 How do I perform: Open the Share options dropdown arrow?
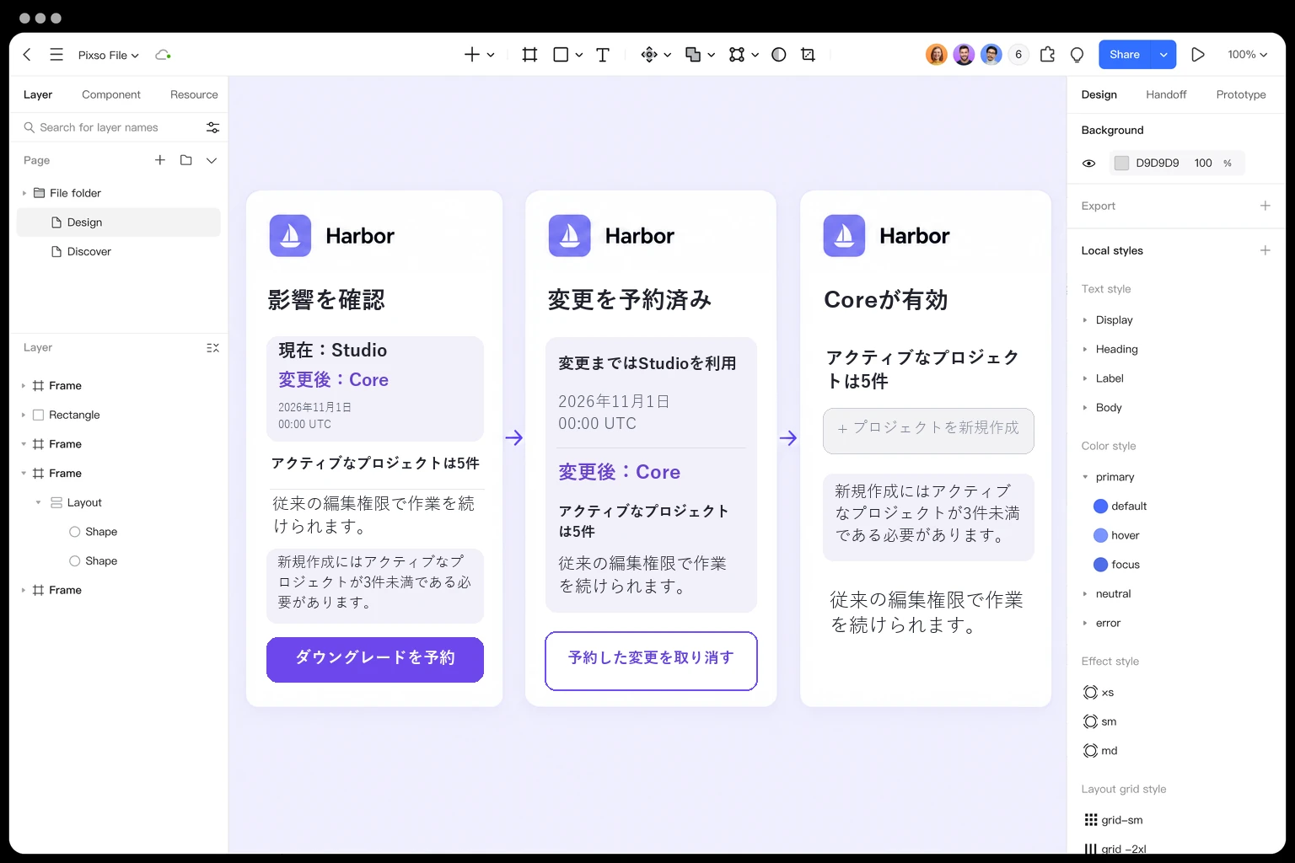coord(1163,55)
